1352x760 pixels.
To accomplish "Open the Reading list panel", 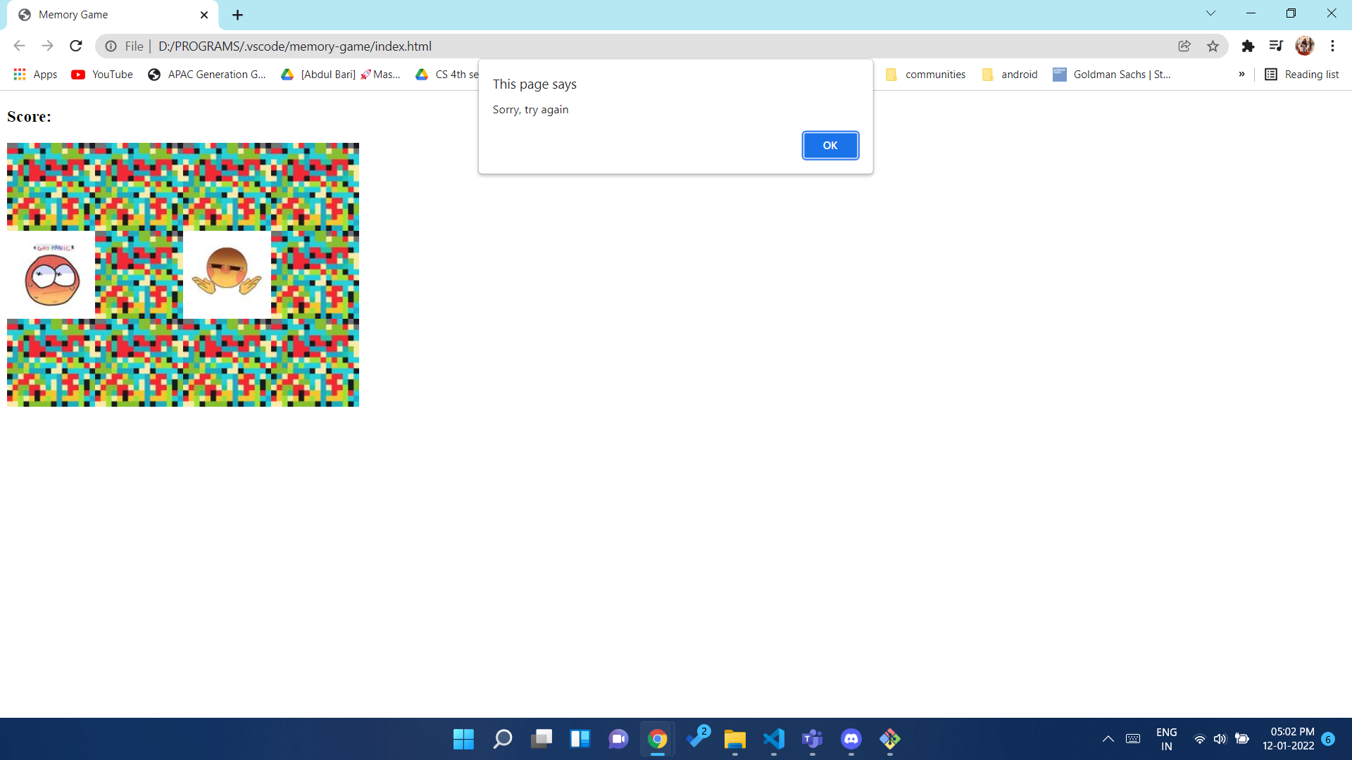I will click(1301, 75).
